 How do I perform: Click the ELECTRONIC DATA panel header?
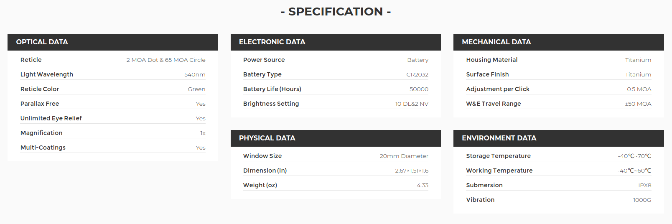(272, 42)
